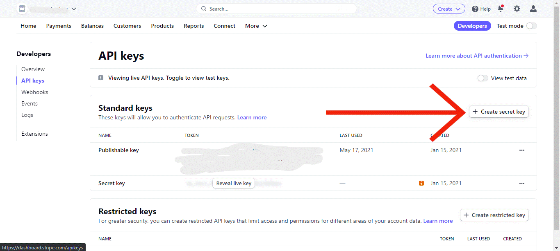
Task: Open Learn more link under Standard keys
Action: pos(252,117)
